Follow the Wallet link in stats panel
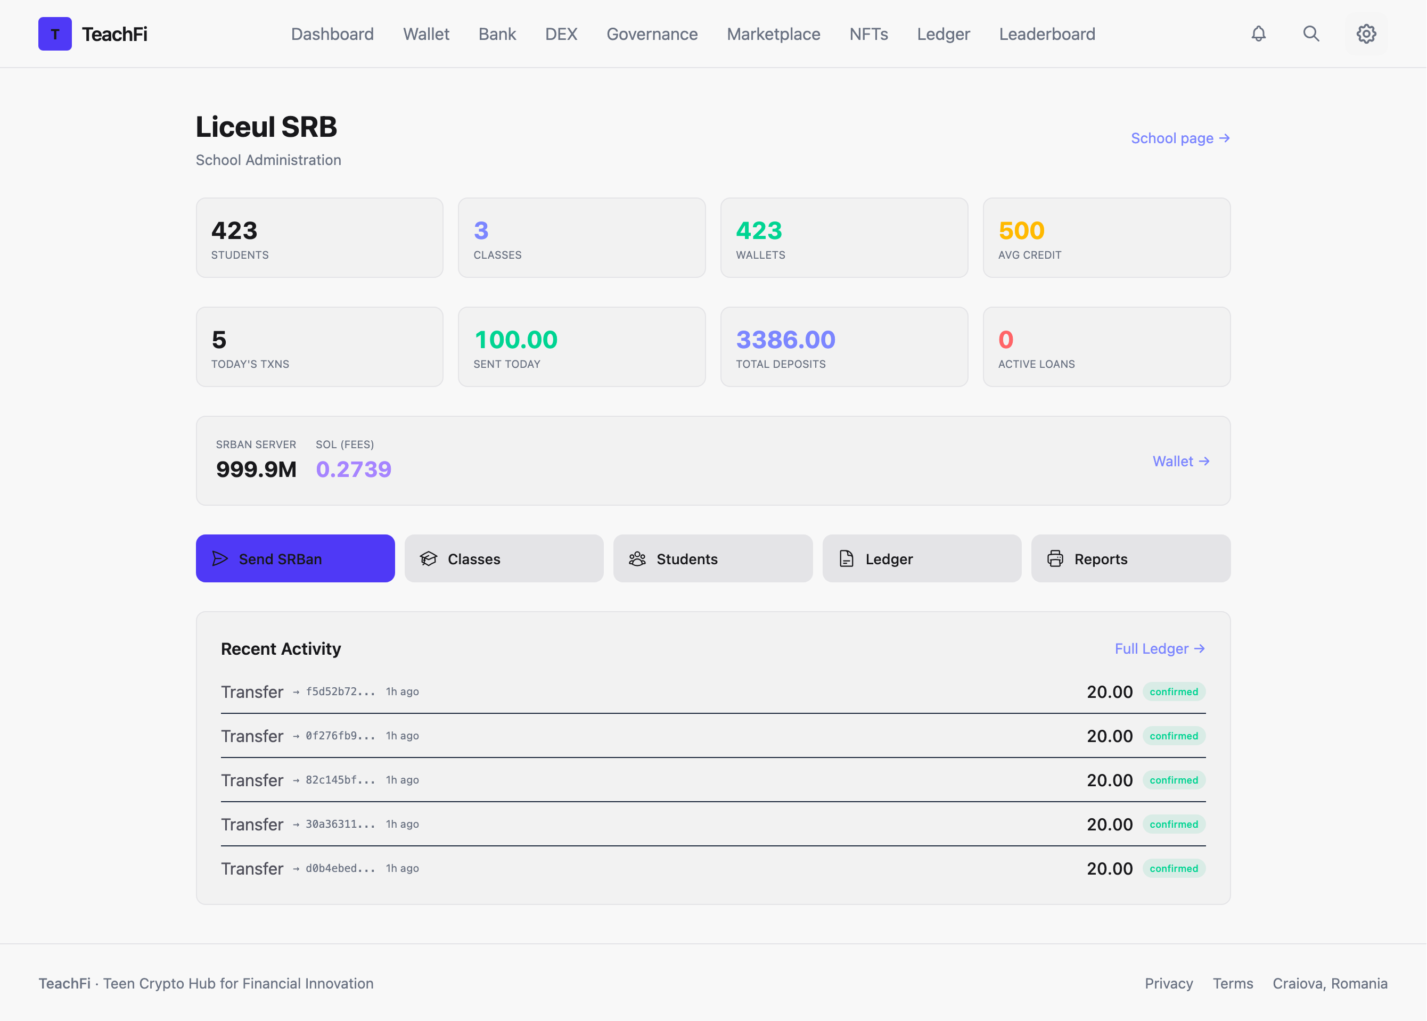Screen dimensions: 1427x1021 pos(1180,461)
